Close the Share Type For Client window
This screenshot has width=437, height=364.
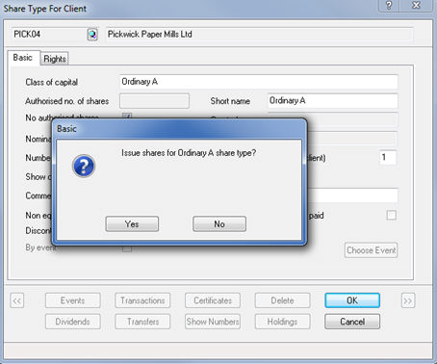click(x=416, y=6)
